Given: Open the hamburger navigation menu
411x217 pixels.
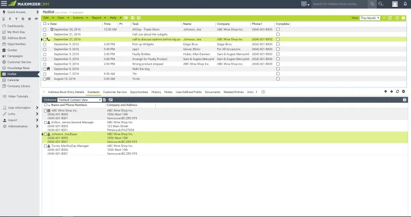Looking at the screenshot, I should [x=3, y=3].
